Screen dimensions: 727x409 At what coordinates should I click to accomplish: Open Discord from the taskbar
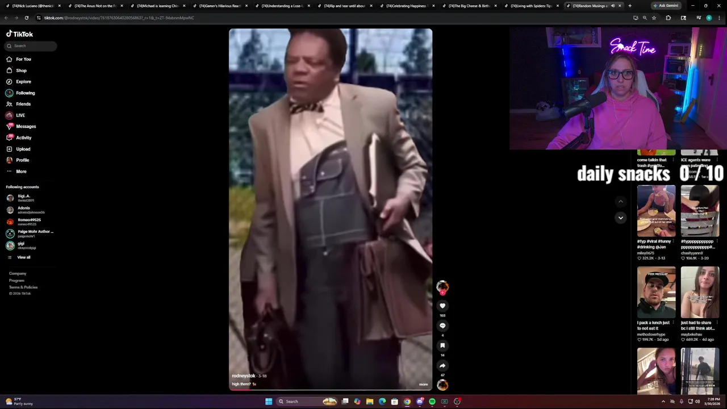420,402
